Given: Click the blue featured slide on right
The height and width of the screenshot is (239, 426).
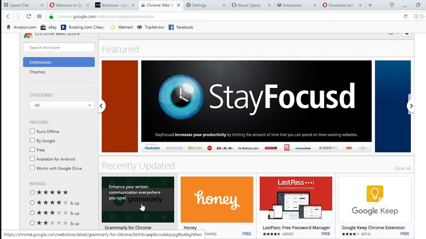Looking at the screenshot, I should tap(393, 106).
